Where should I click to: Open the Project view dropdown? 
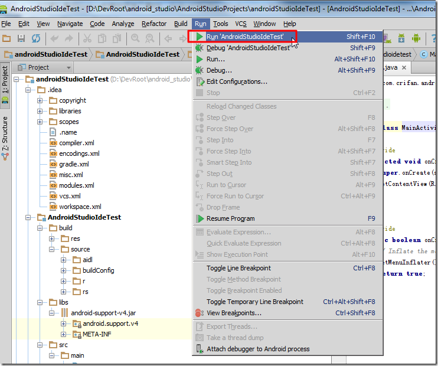click(44, 68)
